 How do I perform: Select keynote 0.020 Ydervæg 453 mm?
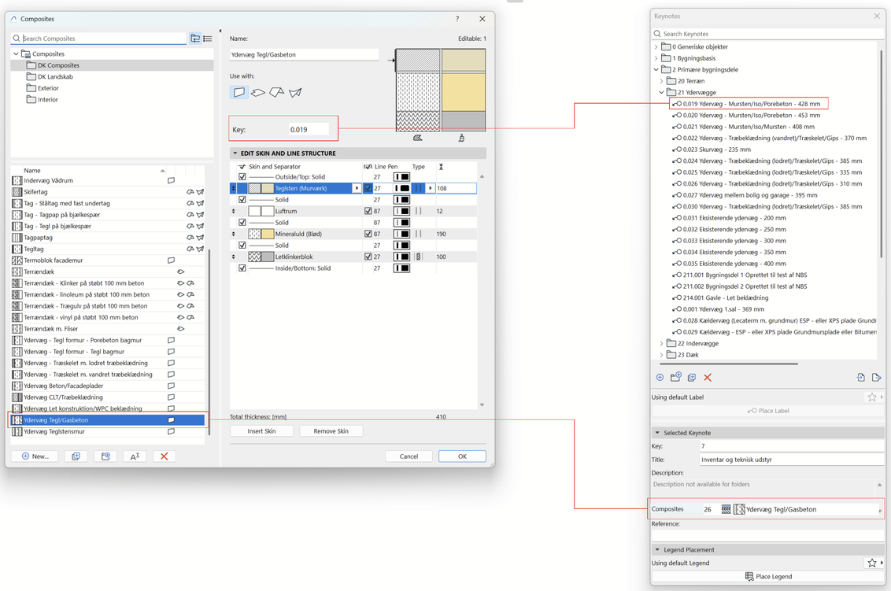(747, 116)
